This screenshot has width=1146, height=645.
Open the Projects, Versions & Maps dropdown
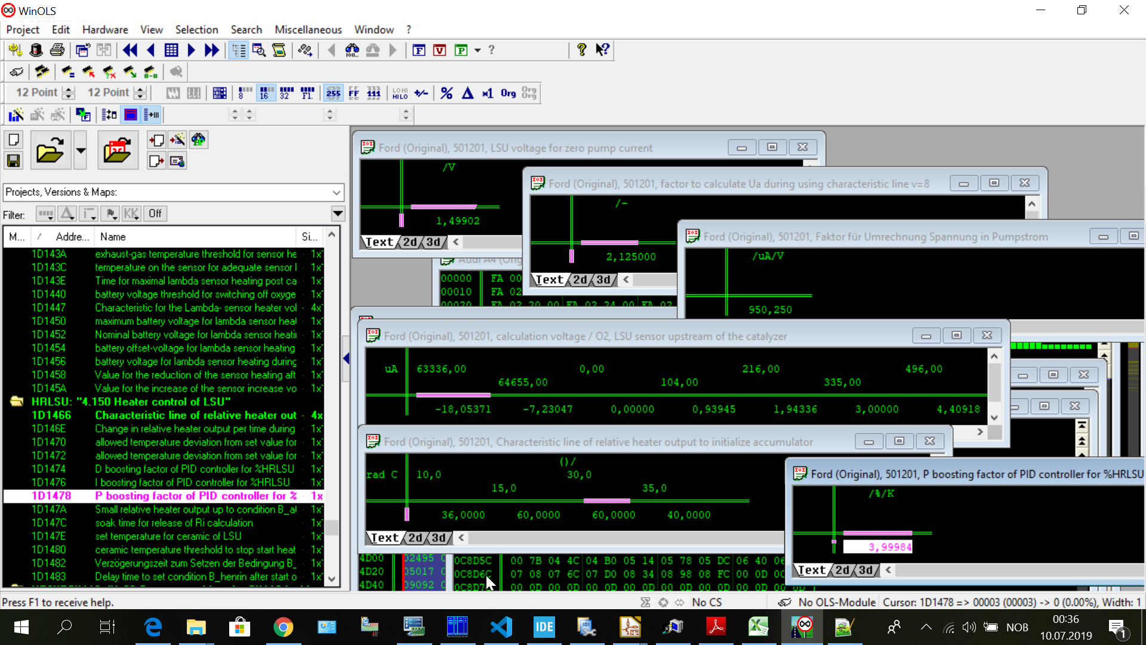336,192
